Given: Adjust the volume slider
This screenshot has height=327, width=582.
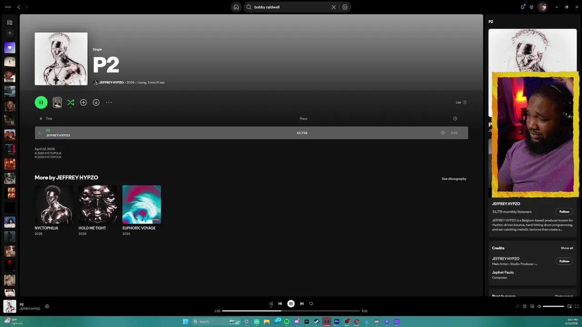Looking at the screenshot, I should [553, 307].
